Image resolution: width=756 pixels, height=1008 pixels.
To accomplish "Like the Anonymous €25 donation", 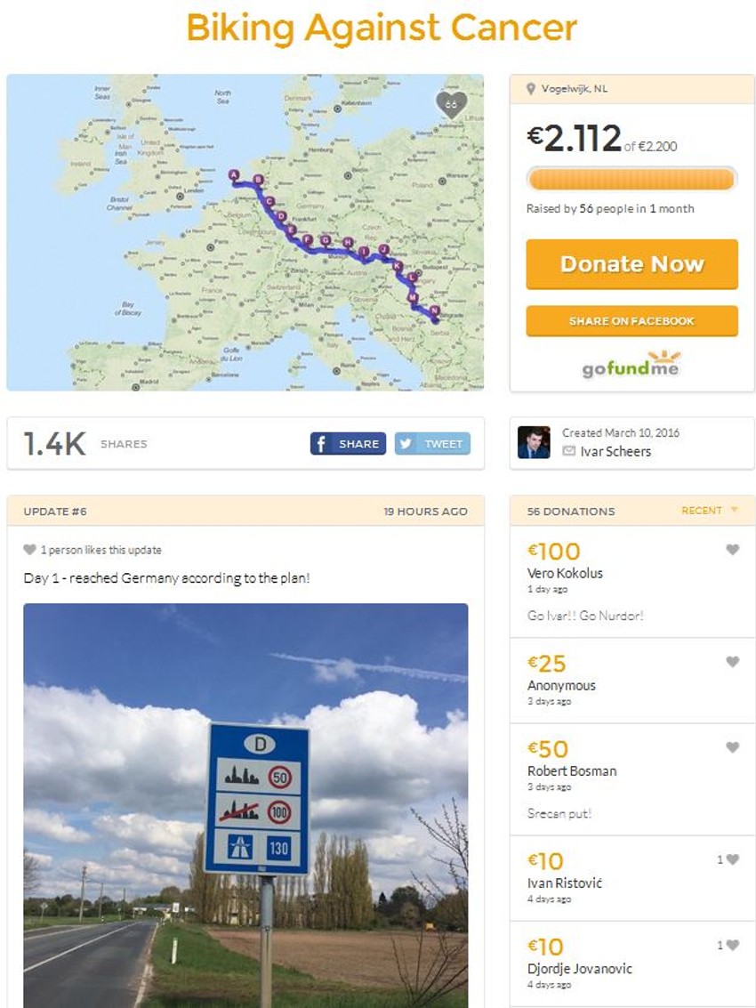I will point(732,662).
